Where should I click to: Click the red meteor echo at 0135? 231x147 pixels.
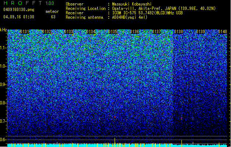point(115,117)
